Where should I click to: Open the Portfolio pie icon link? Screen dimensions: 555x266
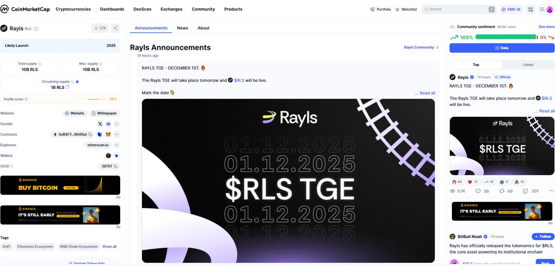point(381,9)
